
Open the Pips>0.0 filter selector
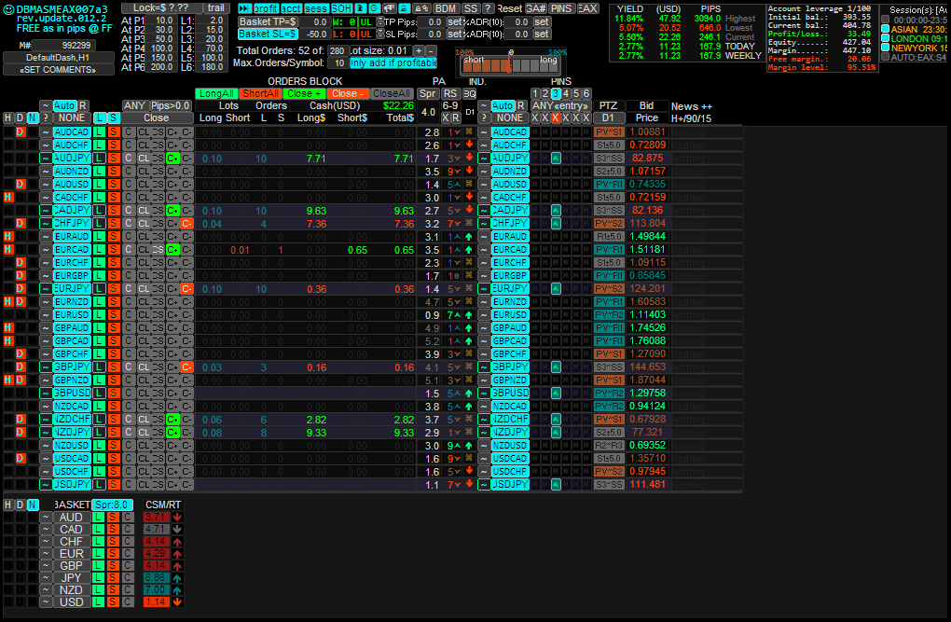click(x=171, y=105)
